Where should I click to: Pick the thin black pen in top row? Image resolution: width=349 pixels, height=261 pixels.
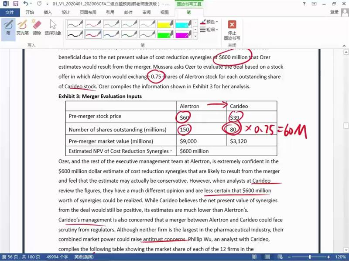[x=75, y=24]
